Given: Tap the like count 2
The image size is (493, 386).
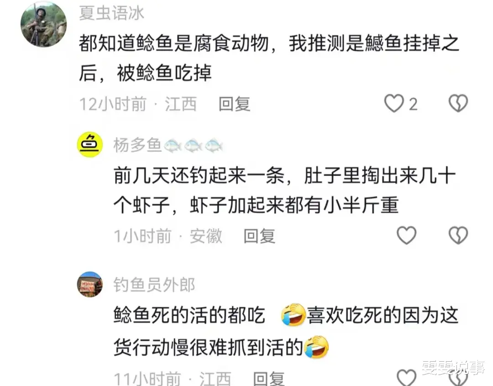Looking at the screenshot, I should point(413,104).
